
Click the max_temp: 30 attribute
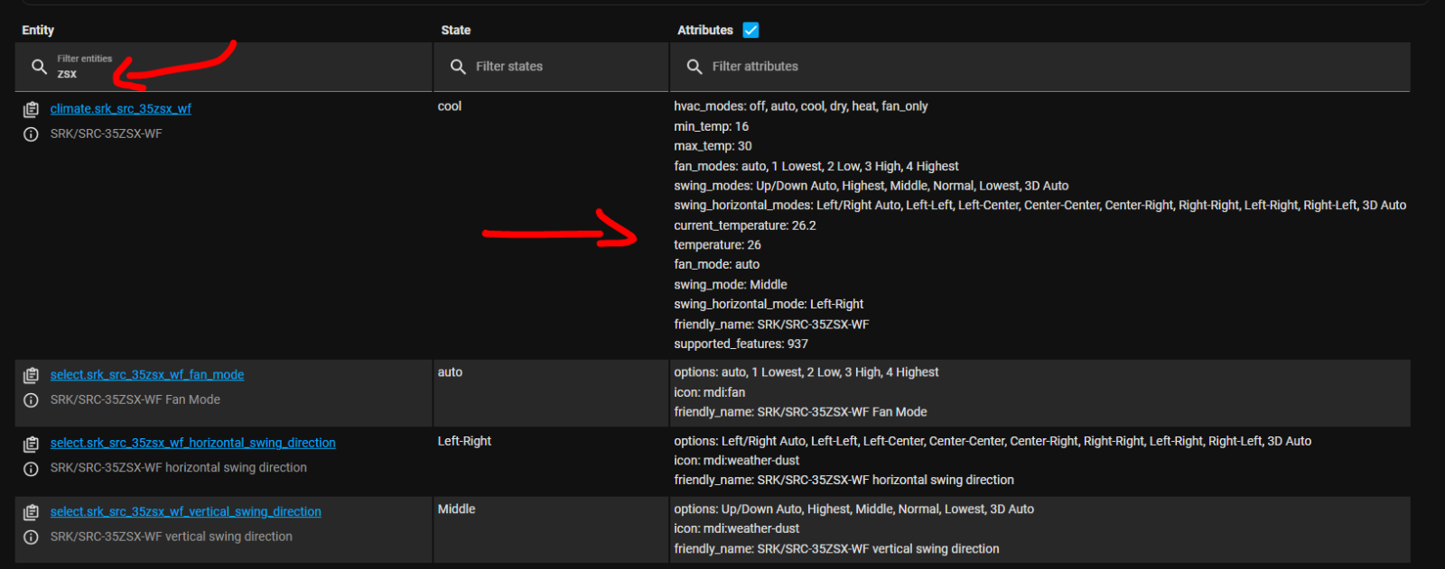pyautogui.click(x=713, y=146)
